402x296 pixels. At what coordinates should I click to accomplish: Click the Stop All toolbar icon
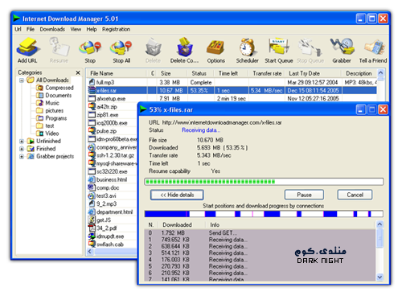click(x=121, y=47)
